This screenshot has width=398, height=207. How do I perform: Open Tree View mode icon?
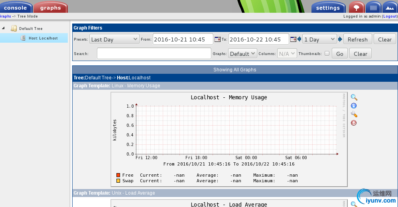(x=357, y=7)
